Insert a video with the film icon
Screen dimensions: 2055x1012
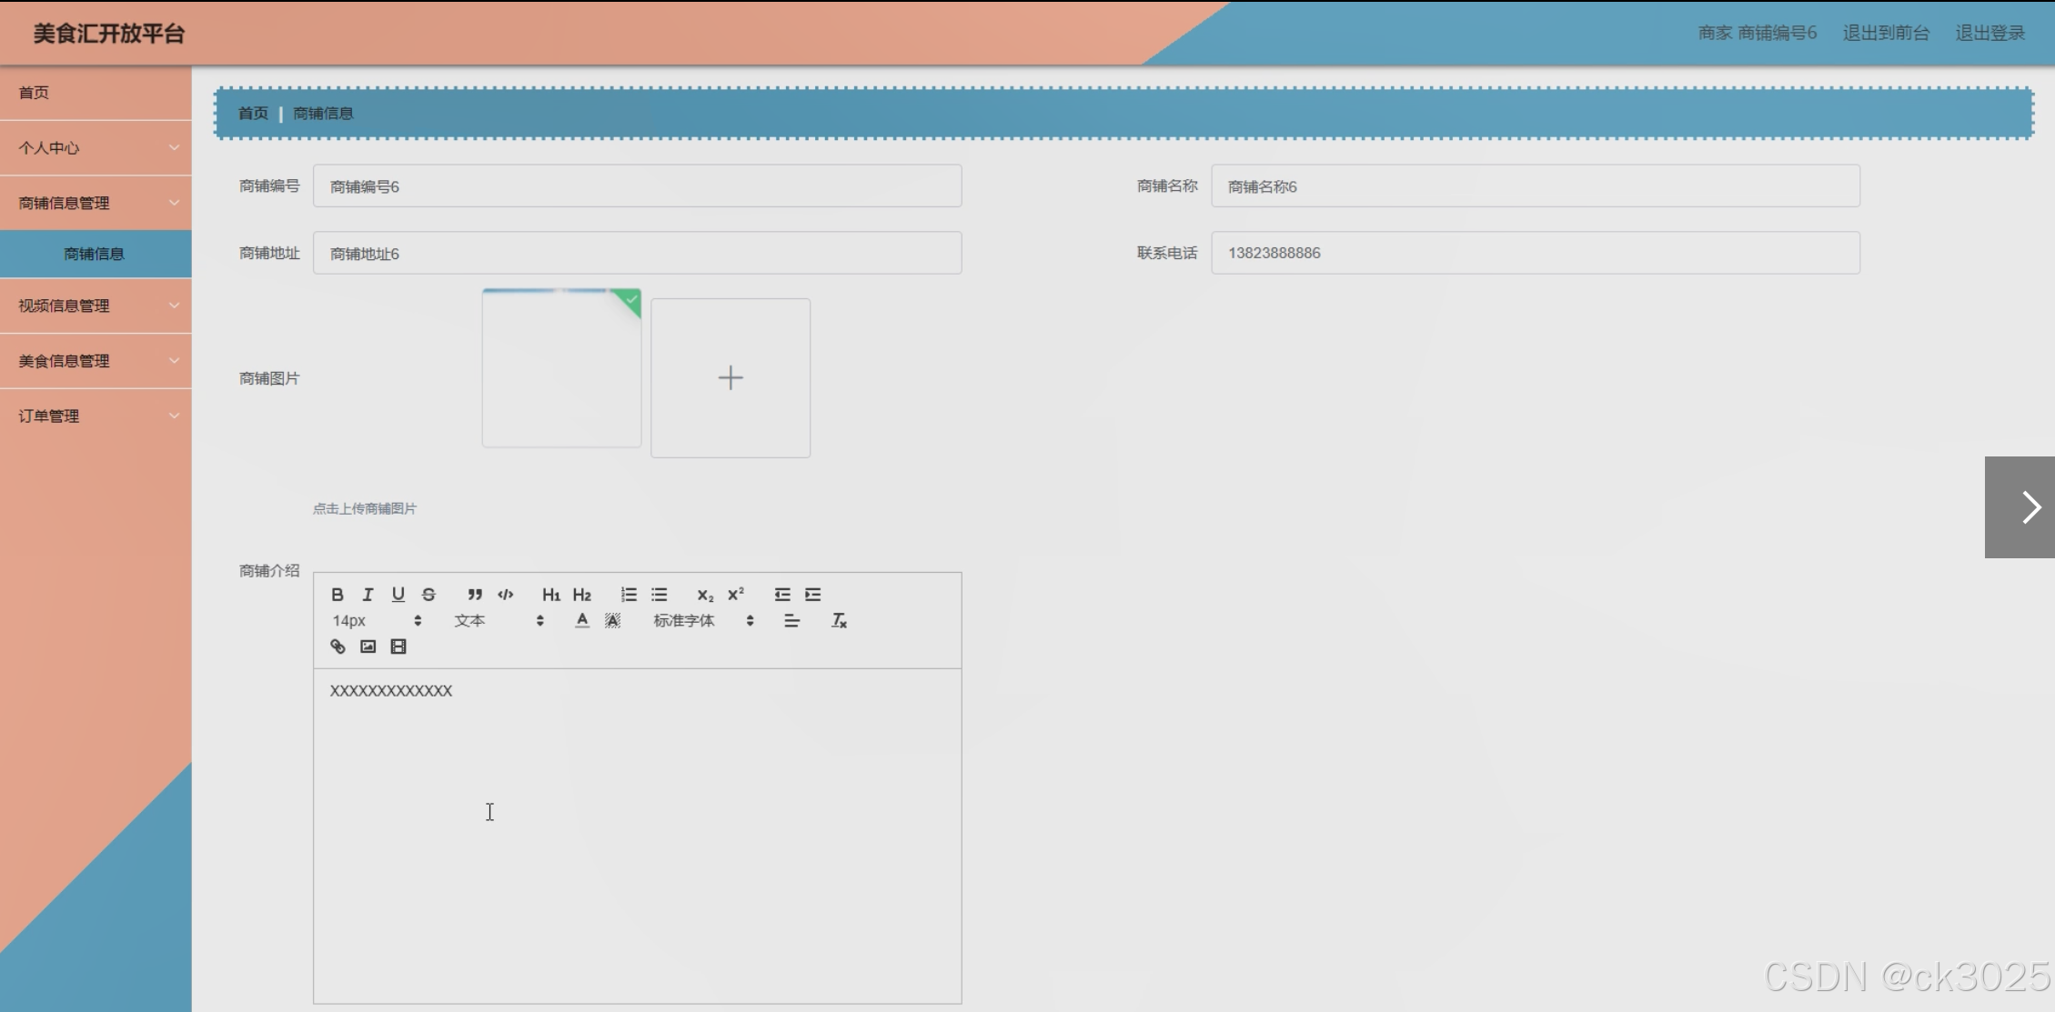[398, 646]
